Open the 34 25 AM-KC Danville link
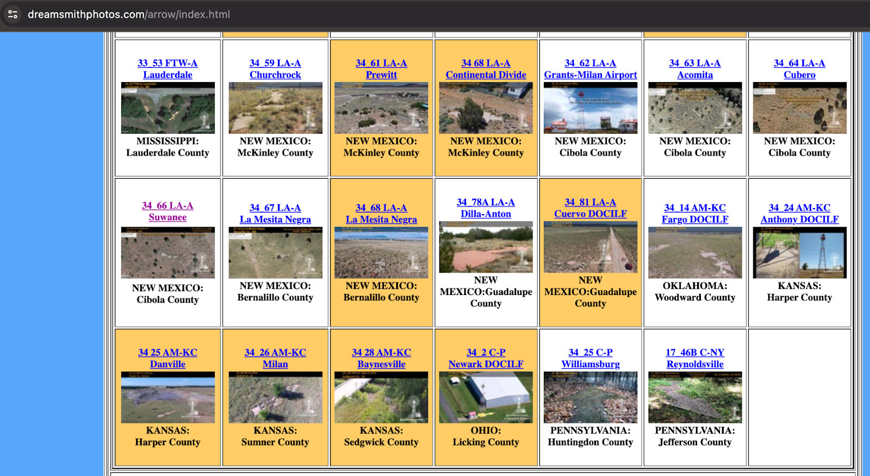Screen dimensions: 870x476 click(167, 358)
